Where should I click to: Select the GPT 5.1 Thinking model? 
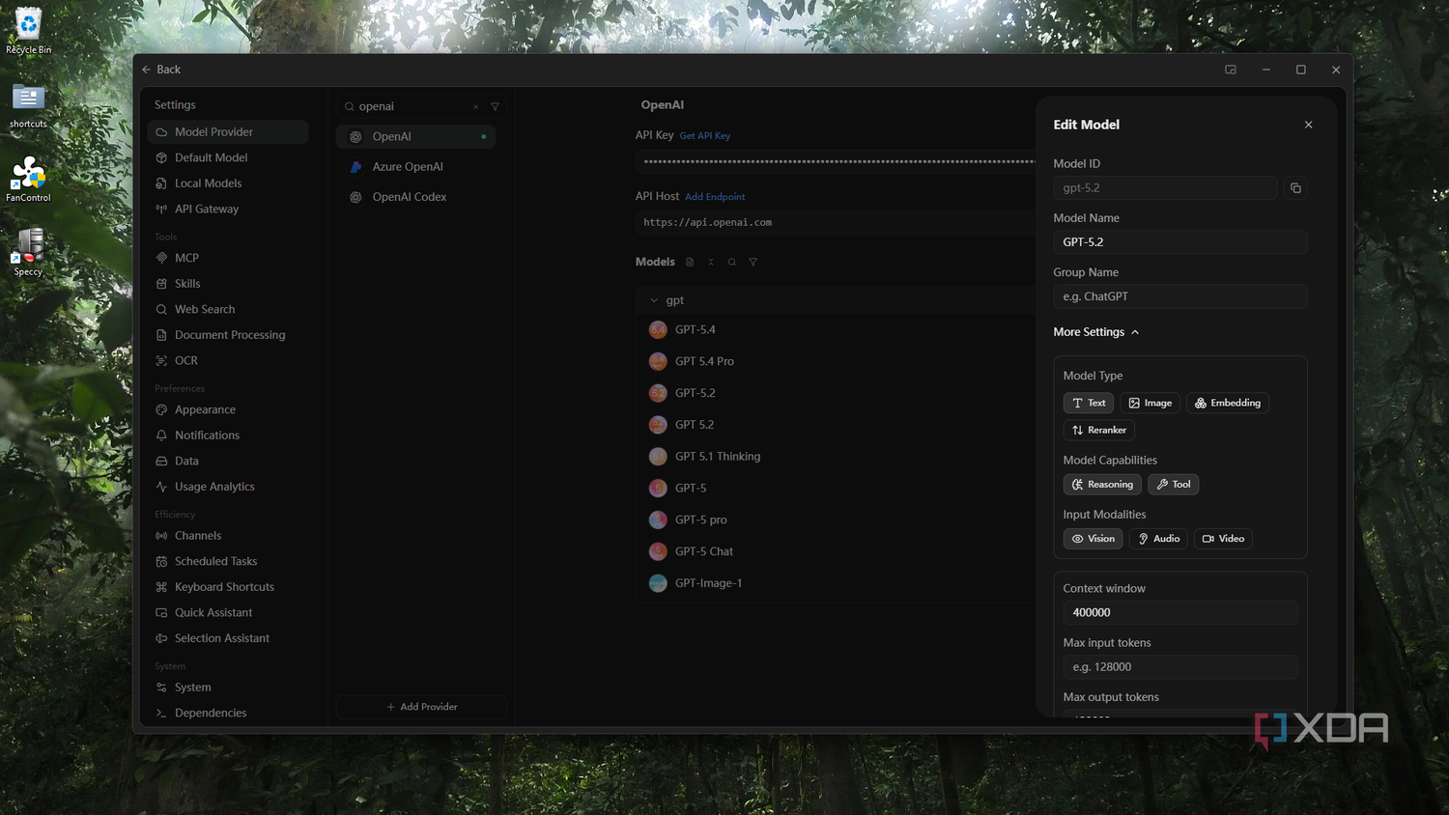836,457
